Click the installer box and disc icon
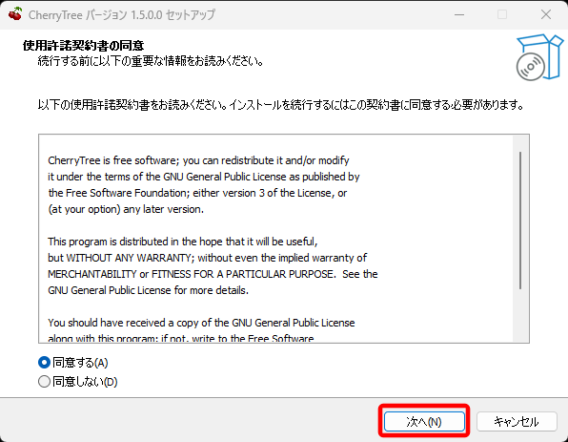The image size is (568, 442). (x=539, y=57)
